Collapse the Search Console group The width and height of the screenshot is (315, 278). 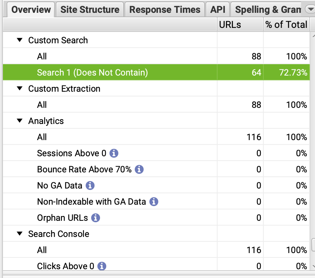tap(20, 234)
